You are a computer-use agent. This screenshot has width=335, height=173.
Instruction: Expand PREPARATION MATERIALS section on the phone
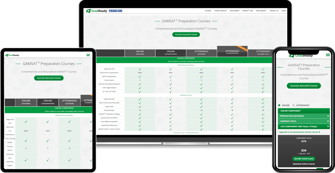pos(304,116)
